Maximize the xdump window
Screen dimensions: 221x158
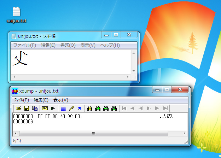pos(167,90)
